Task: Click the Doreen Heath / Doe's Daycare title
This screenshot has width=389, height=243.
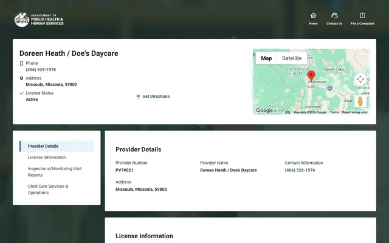Action: 69,53
